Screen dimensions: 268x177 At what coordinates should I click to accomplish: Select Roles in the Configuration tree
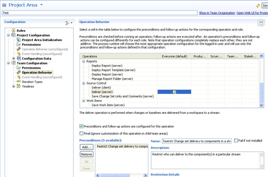pos(21,31)
